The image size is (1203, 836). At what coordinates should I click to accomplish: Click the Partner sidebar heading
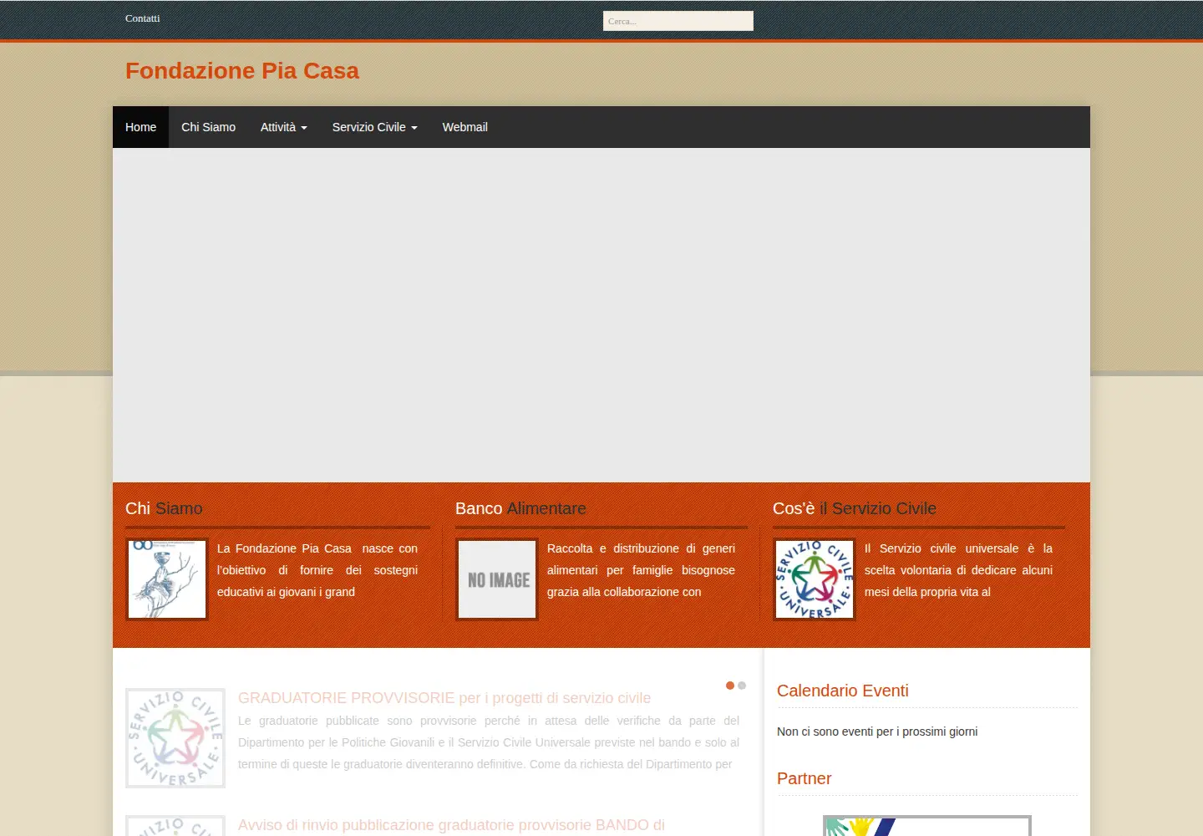tap(804, 778)
